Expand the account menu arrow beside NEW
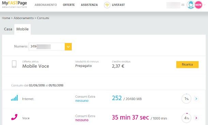208x125 pixels. [x=205, y=5]
